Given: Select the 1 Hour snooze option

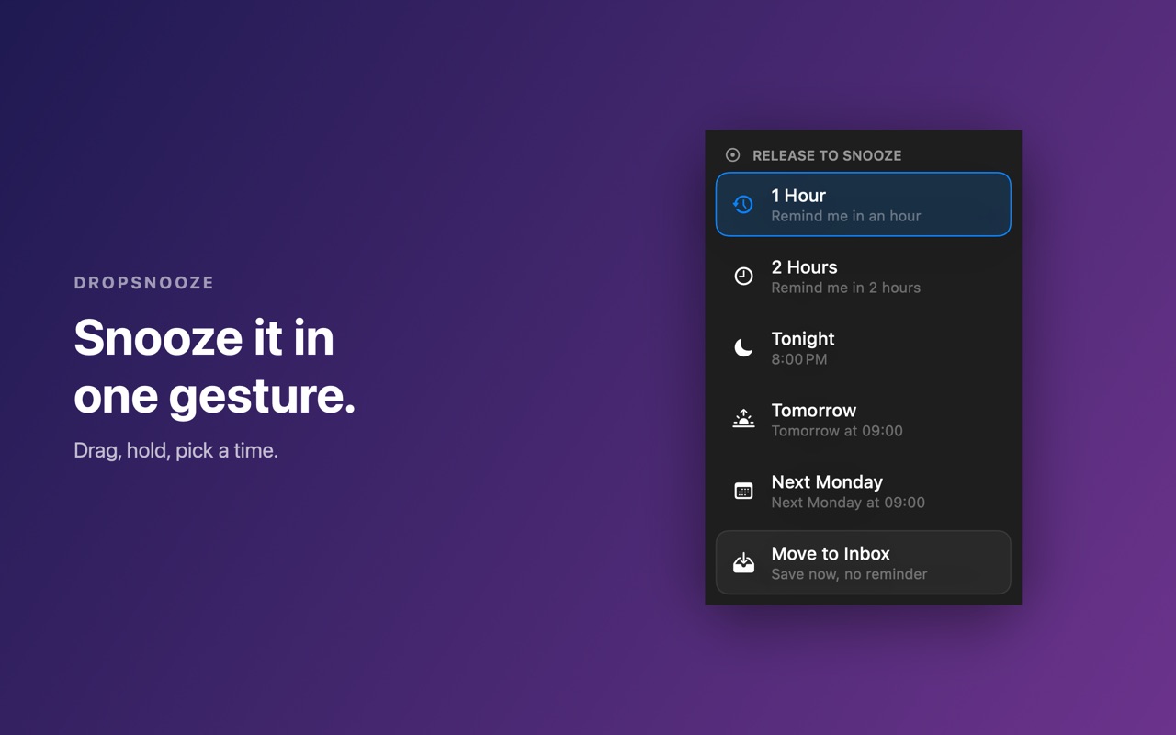Looking at the screenshot, I should point(864,204).
